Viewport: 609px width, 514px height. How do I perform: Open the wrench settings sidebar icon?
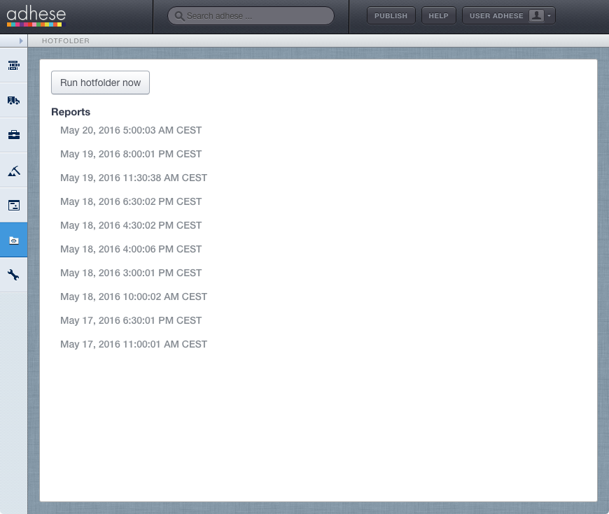(13, 275)
